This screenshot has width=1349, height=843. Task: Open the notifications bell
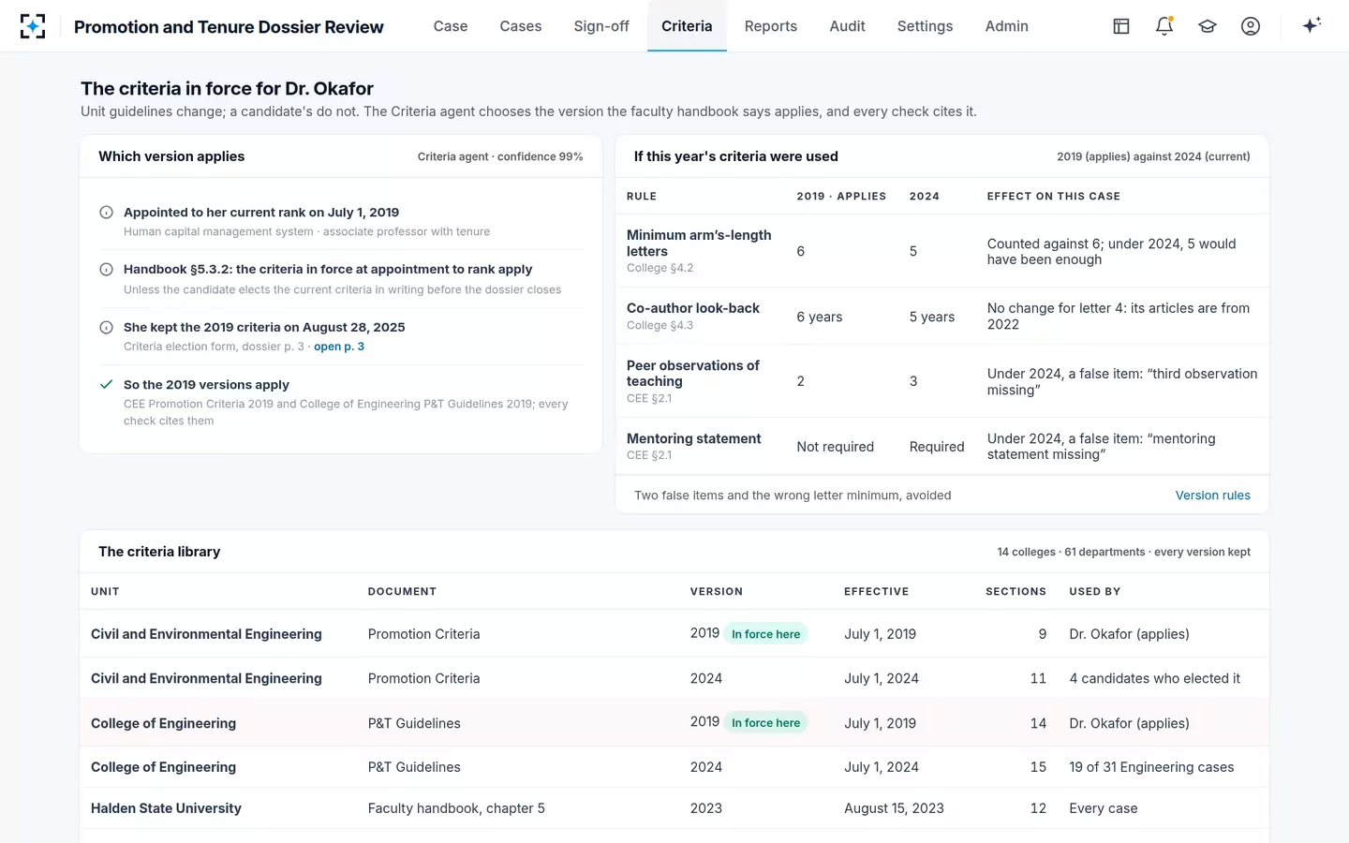click(x=1164, y=26)
